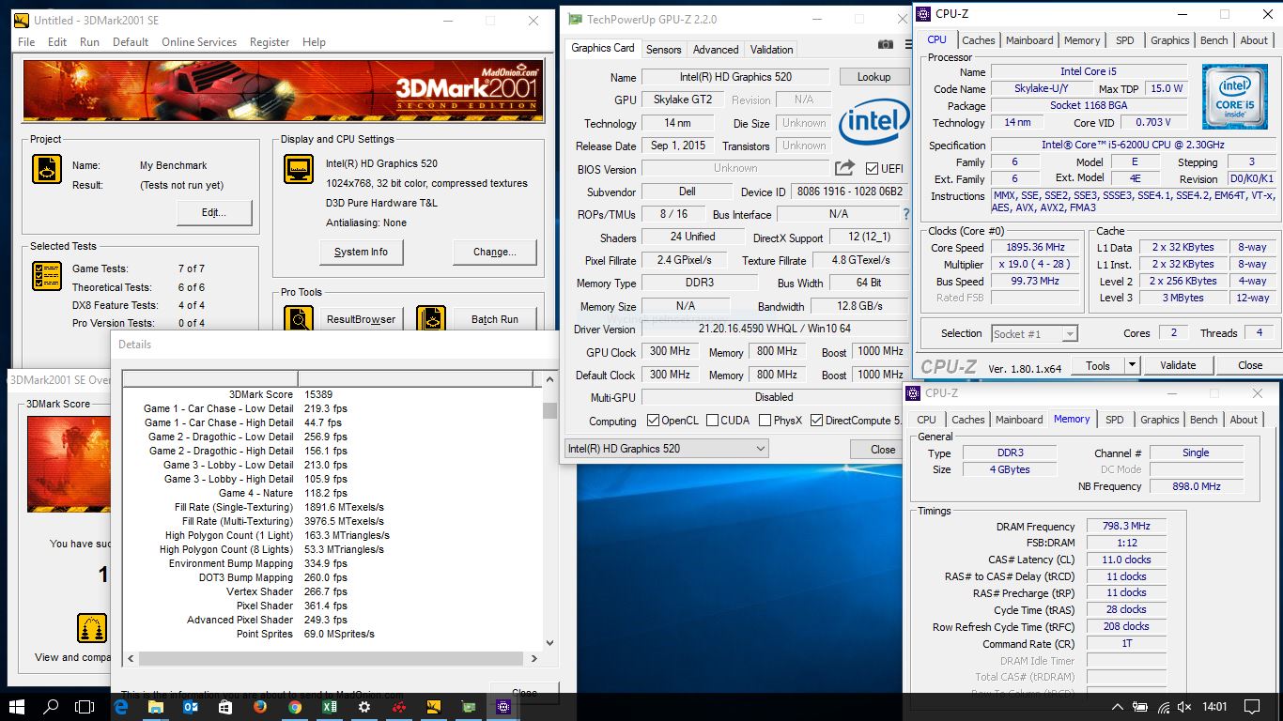
Task: Launch Microsoft Edge from taskbar
Action: [121, 707]
